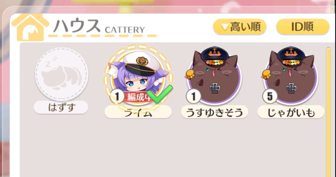Click the officer cap on うすゆきそう cat

point(214,55)
